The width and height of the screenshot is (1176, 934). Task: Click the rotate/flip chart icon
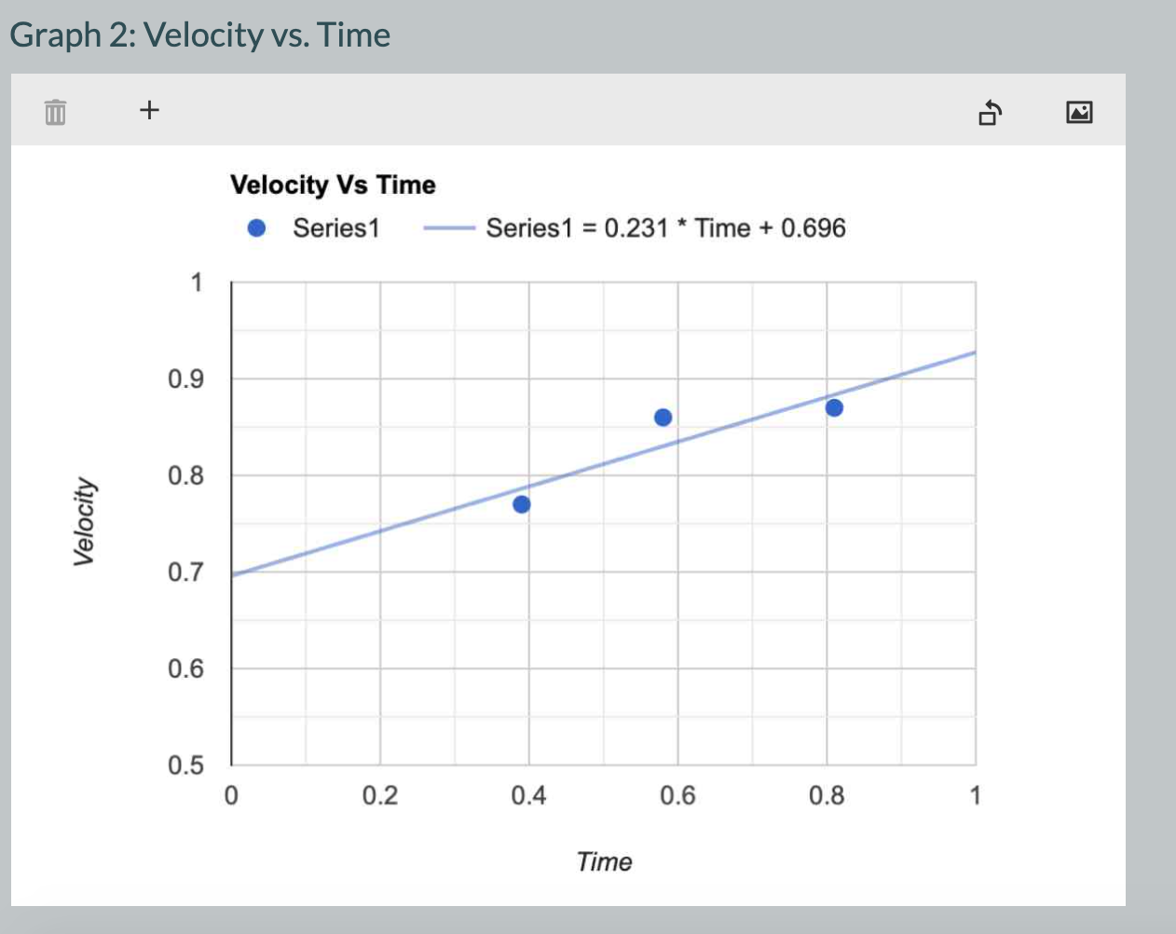pyautogui.click(x=991, y=112)
